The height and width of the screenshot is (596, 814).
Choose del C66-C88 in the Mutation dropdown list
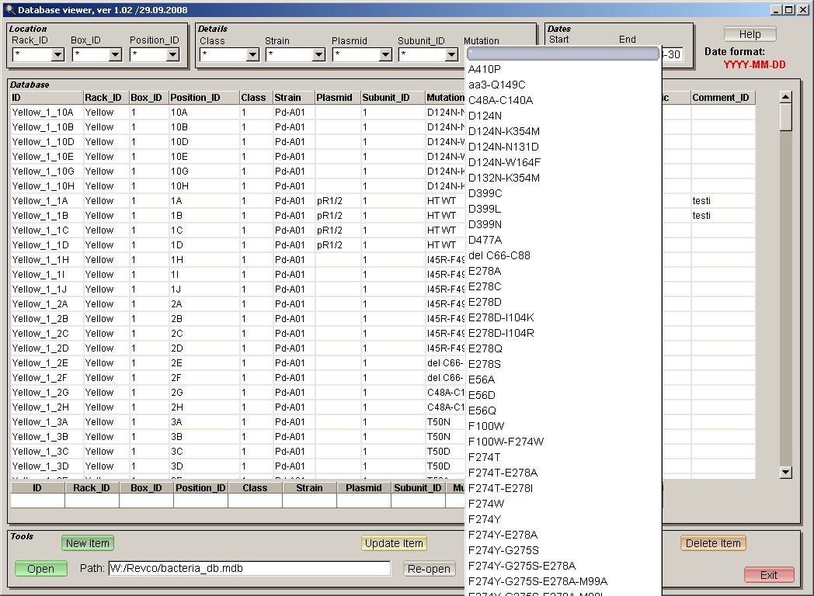pos(563,255)
